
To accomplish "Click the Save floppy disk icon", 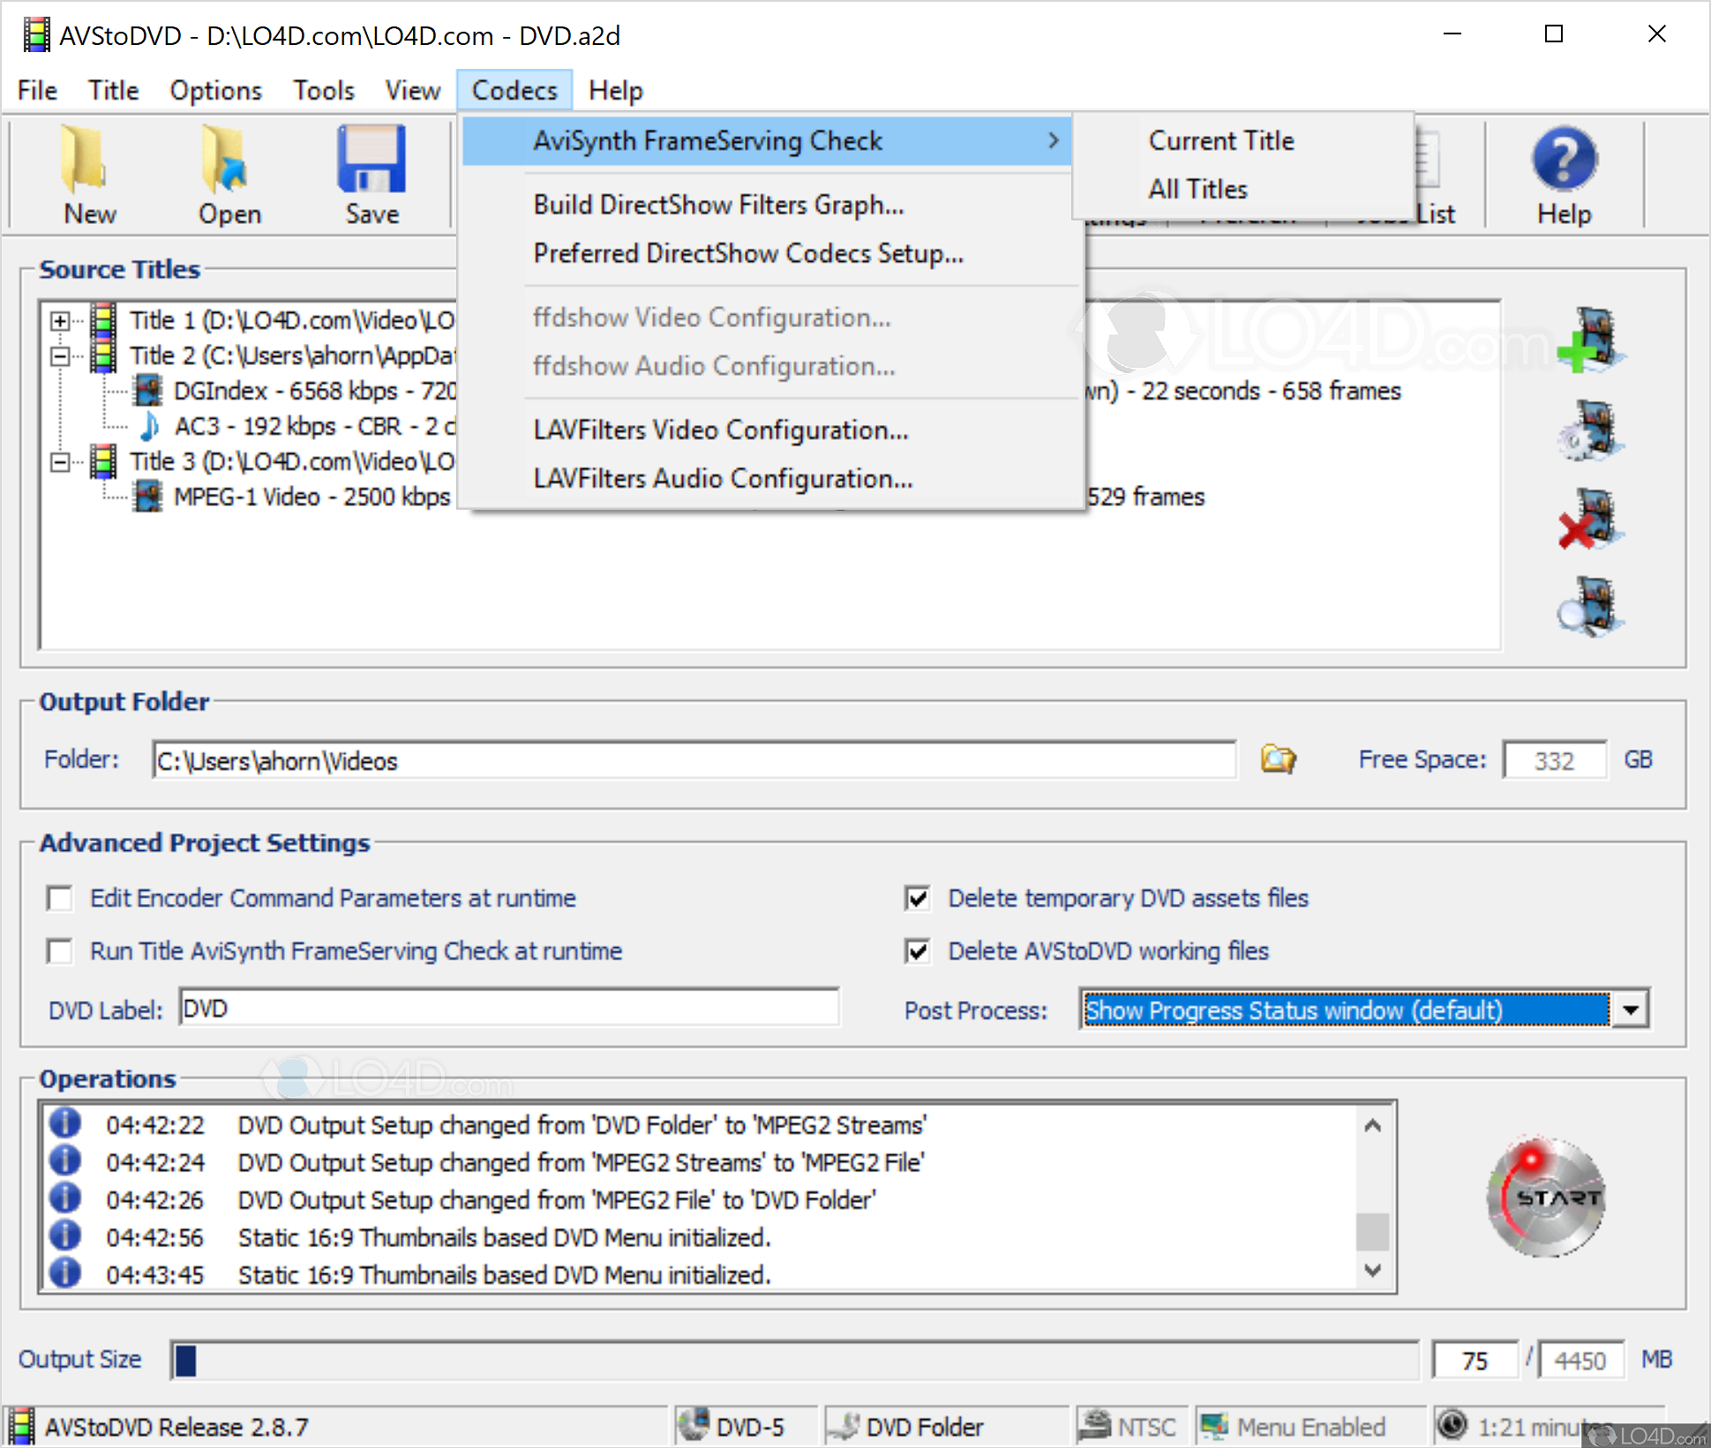I will [371, 159].
